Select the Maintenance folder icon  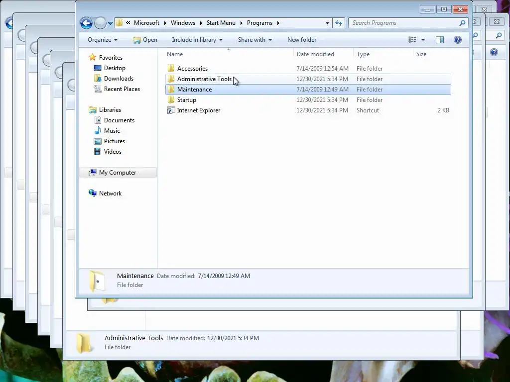pyautogui.click(x=171, y=90)
